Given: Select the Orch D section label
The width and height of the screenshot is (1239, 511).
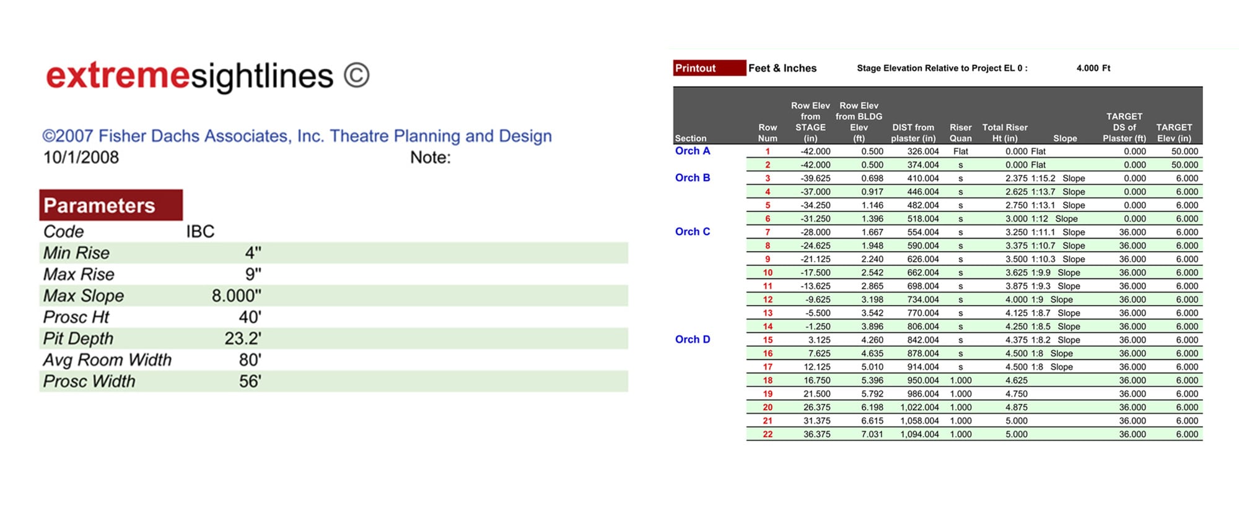Looking at the screenshot, I should point(693,340).
